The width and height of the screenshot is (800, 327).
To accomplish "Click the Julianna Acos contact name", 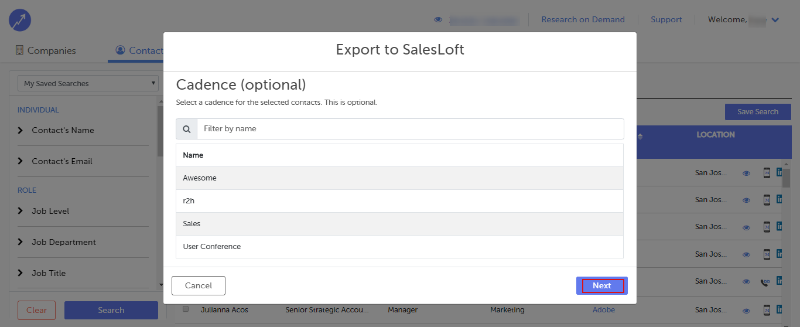I will pos(224,309).
